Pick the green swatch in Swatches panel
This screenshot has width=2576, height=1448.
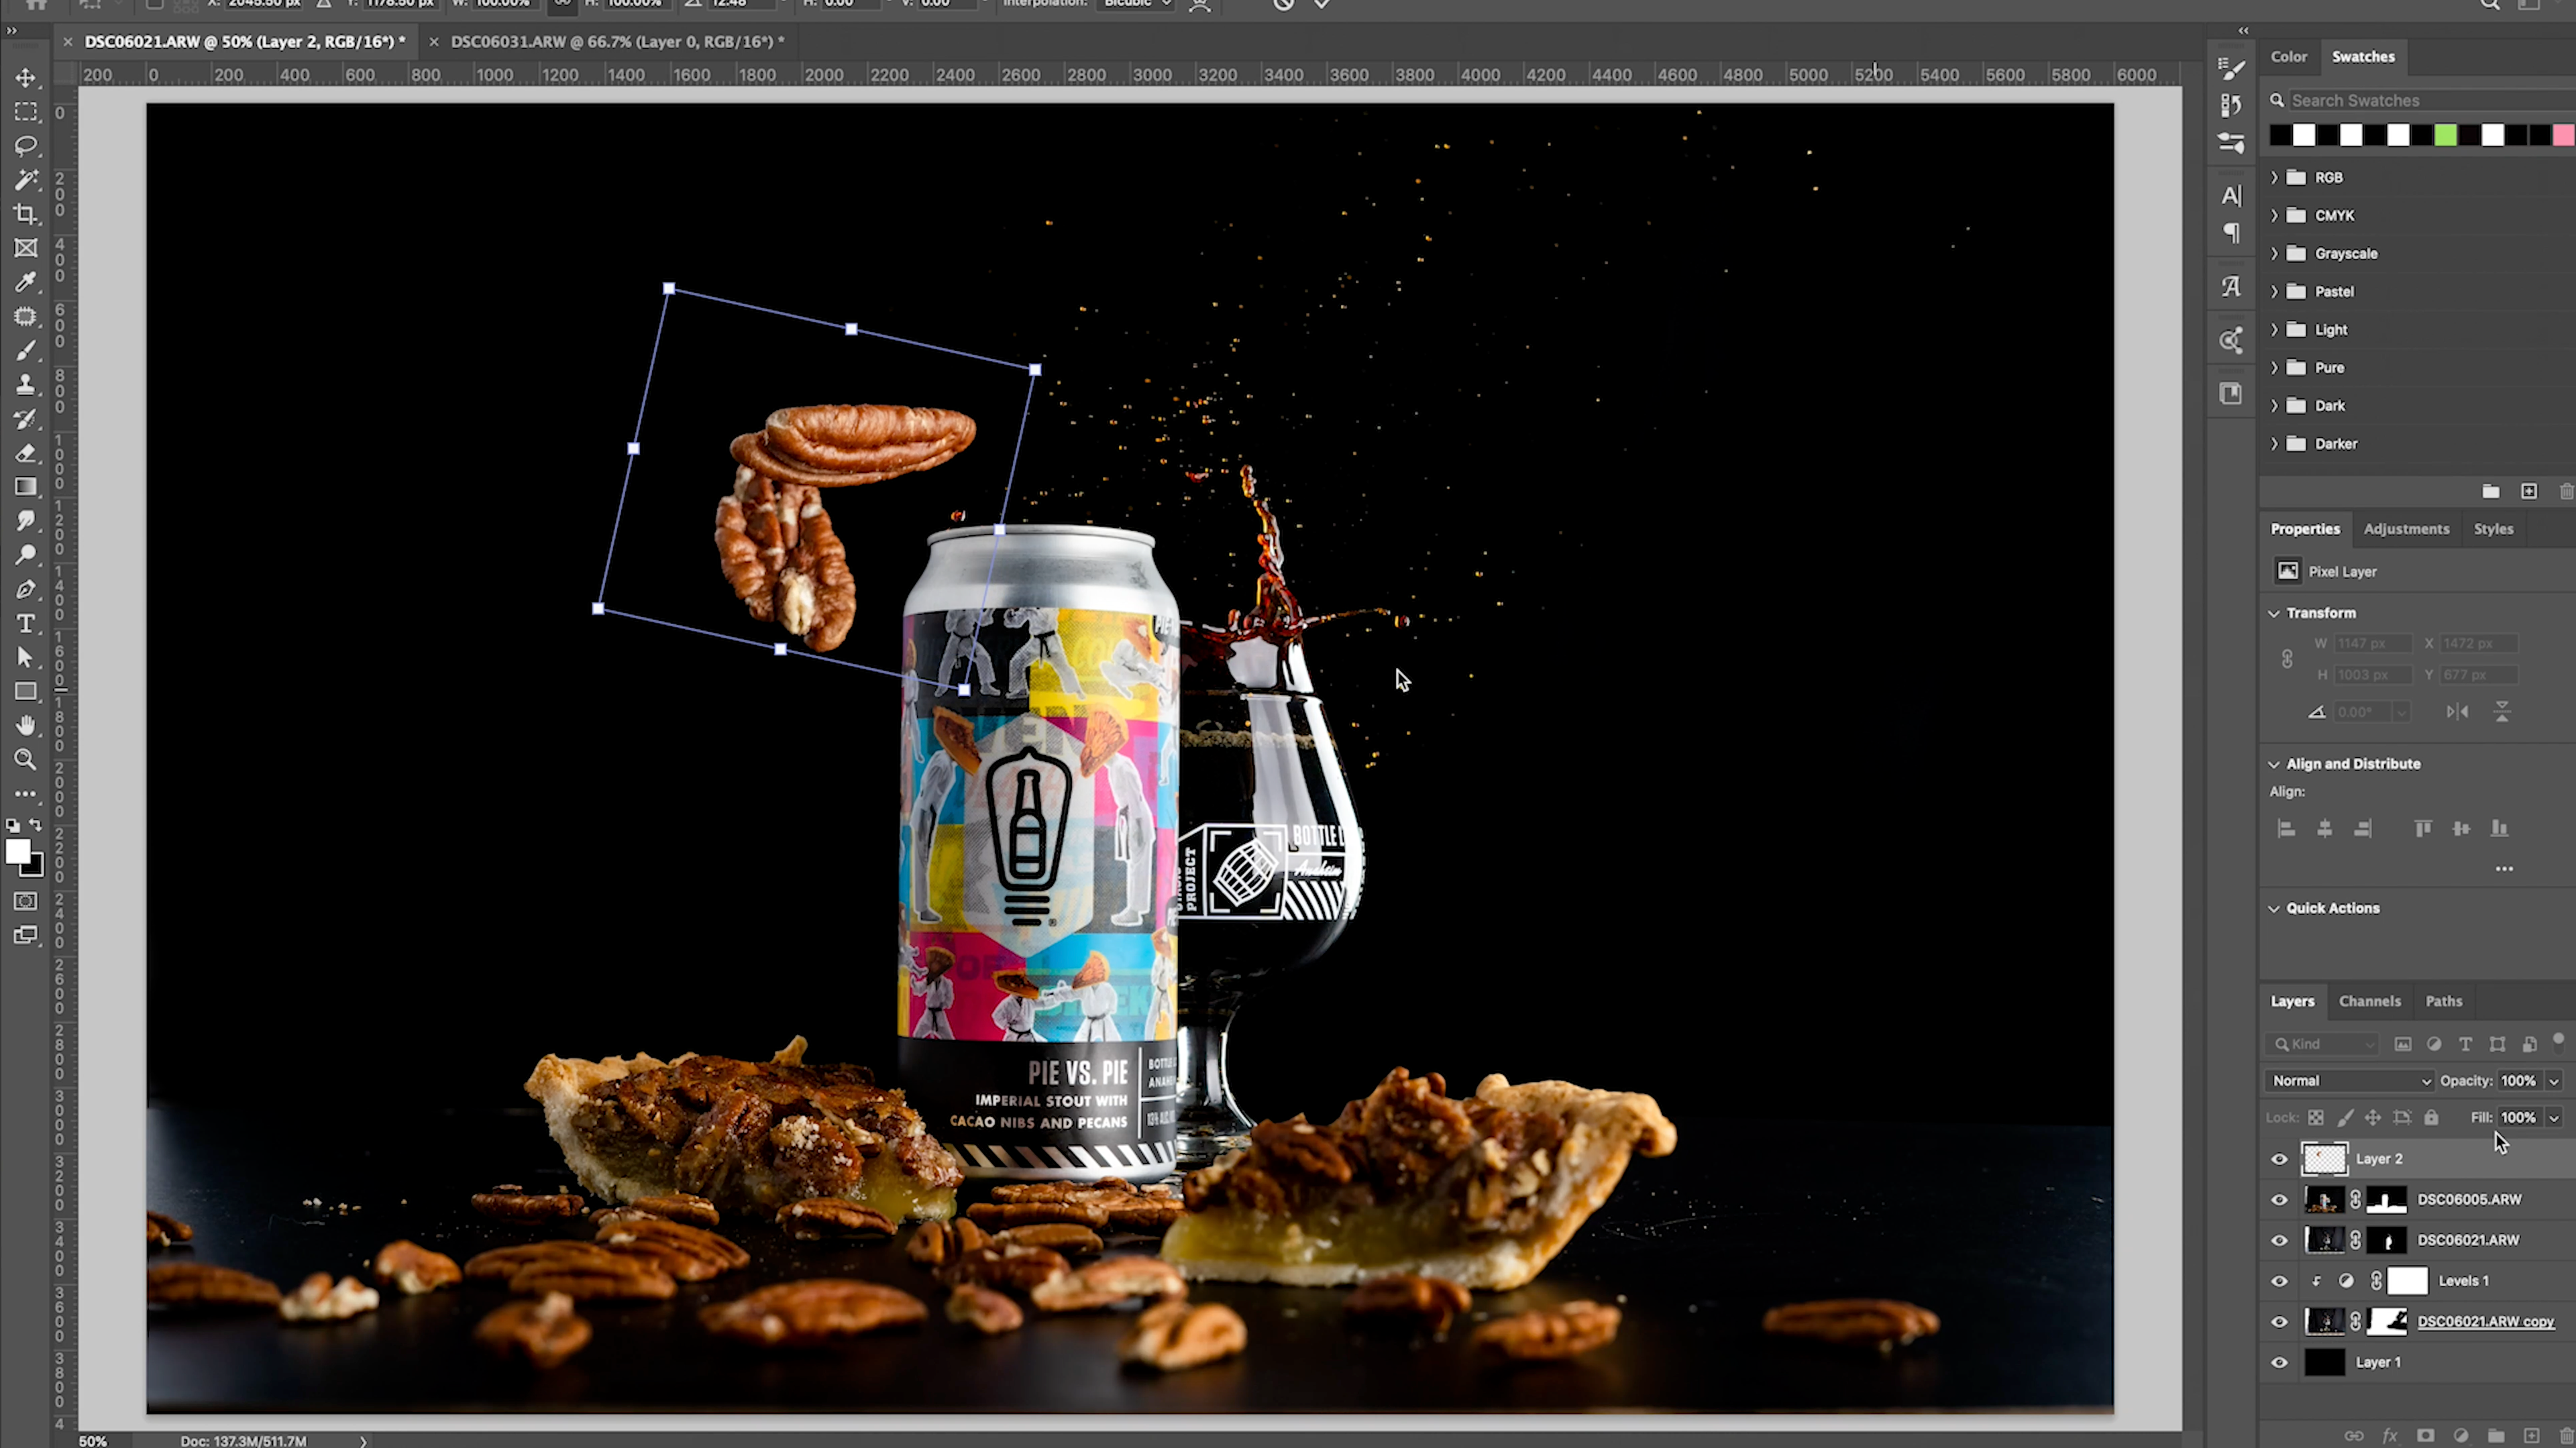click(2445, 135)
